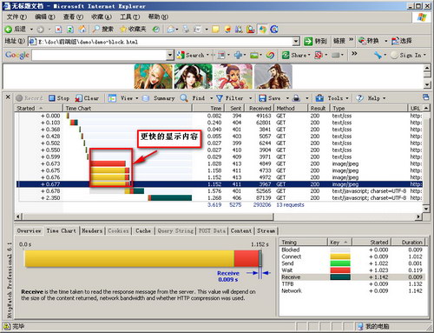This screenshot has width=434, height=333.
Task: Expand the address bar dropdown
Action: tap(296, 42)
